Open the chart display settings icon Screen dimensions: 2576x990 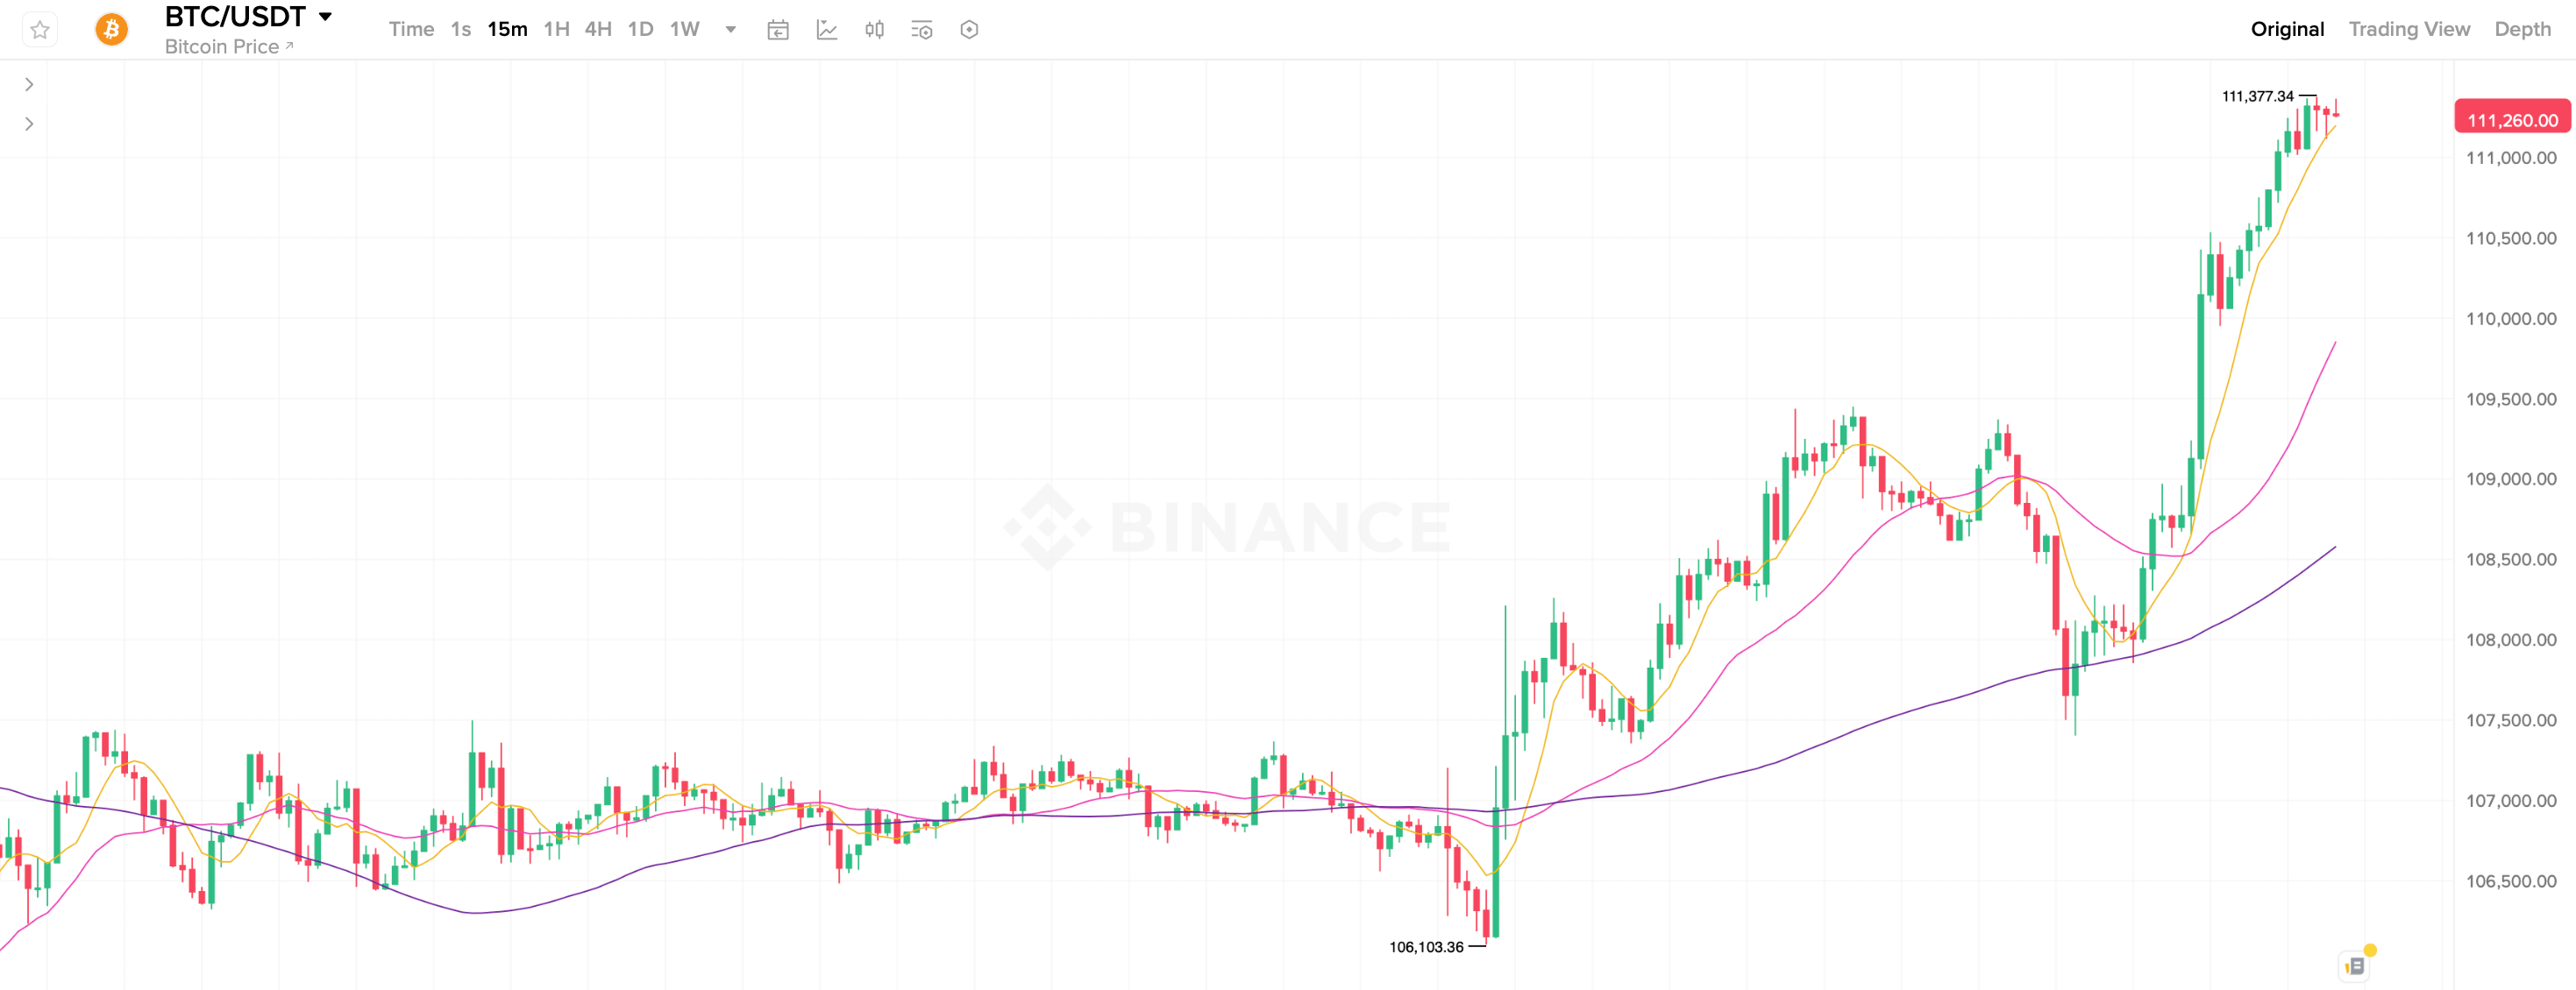922,30
